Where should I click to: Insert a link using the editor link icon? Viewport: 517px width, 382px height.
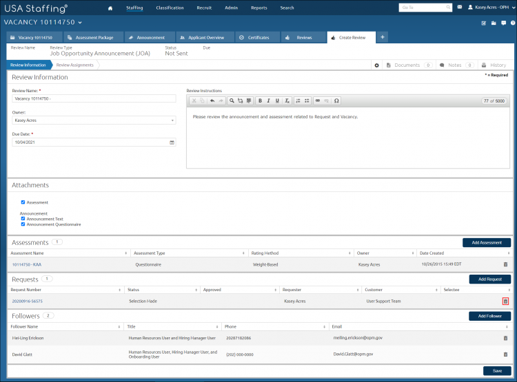pos(318,100)
